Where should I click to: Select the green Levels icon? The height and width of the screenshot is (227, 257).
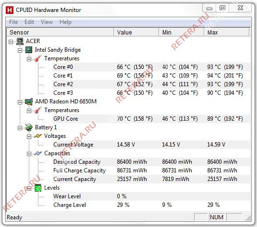38,188
